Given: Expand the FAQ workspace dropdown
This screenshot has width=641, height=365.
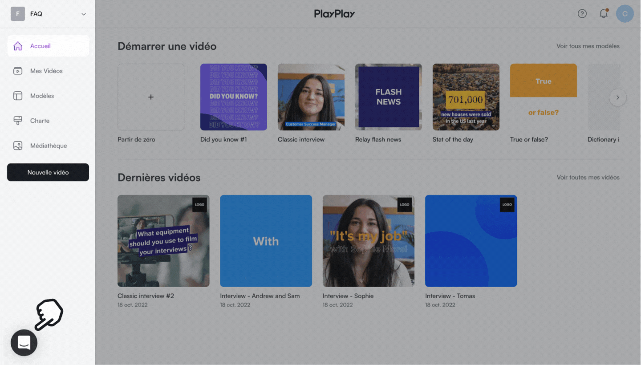Looking at the screenshot, I should click(83, 14).
